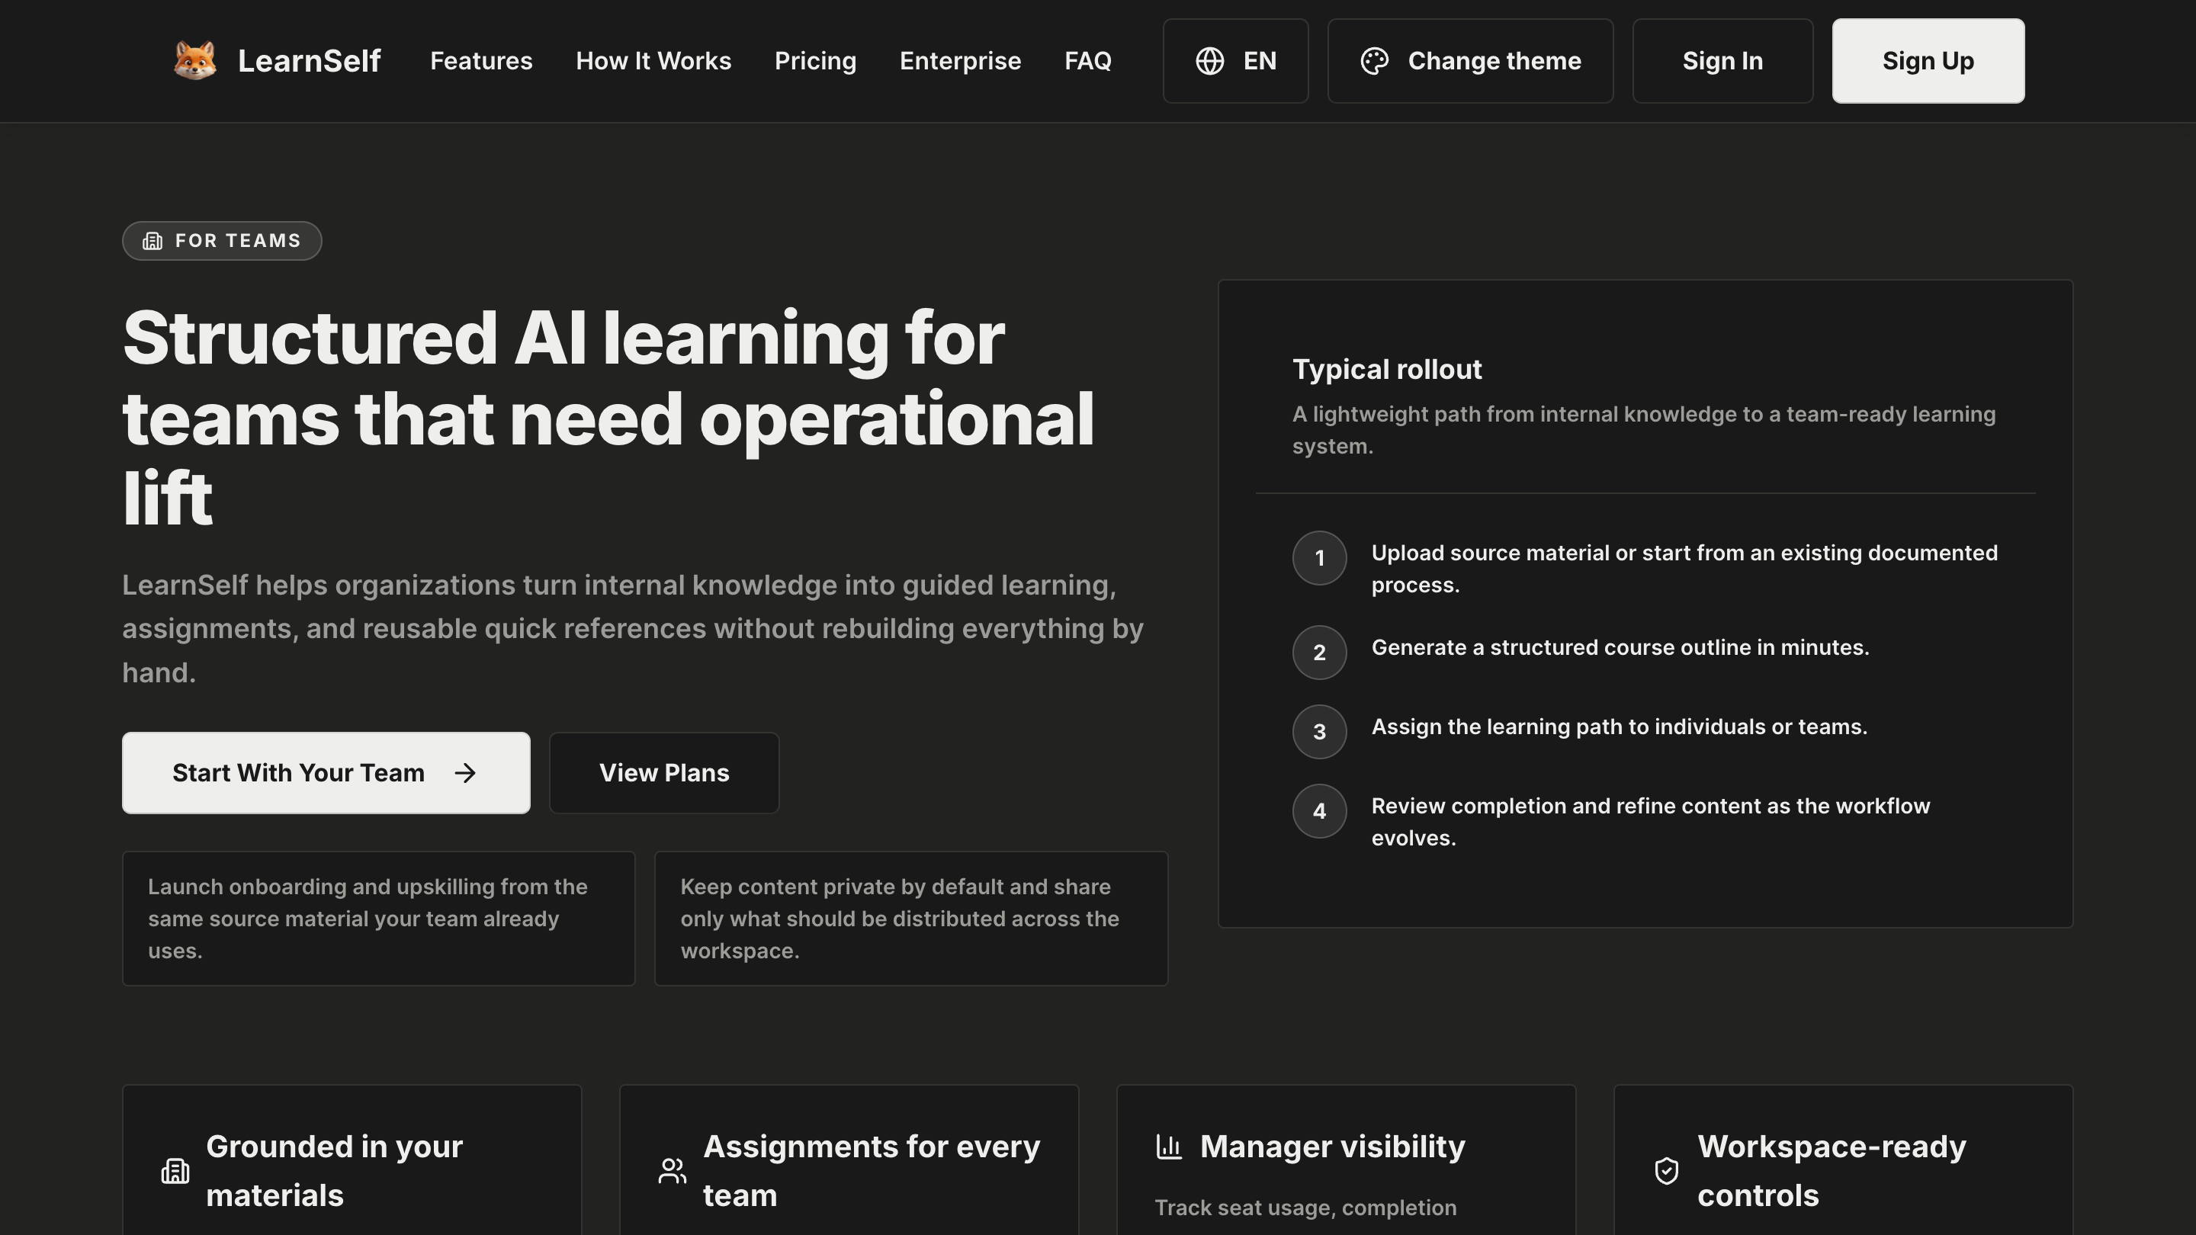Click 'Review completion and refine content' text
This screenshot has width=2196, height=1235.
pos(1652,822)
